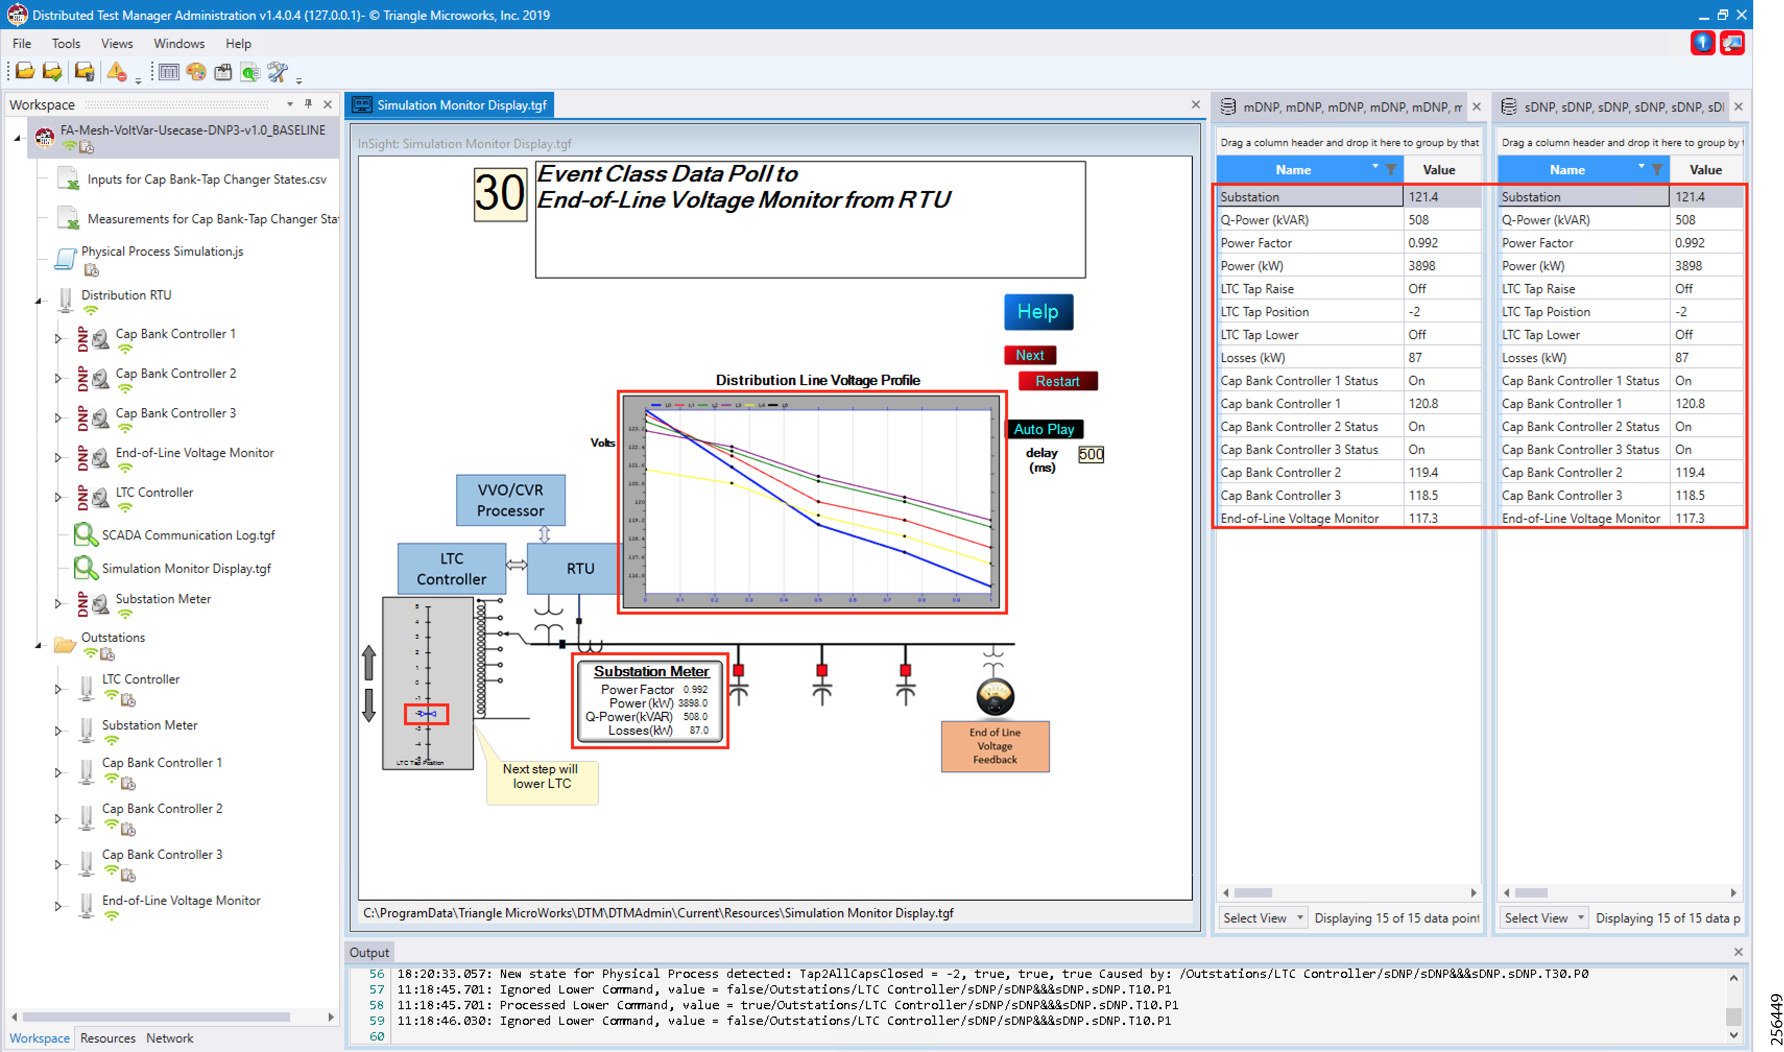This screenshot has width=1784, height=1052.
Task: Click the Auto Play button
Action: [x=1044, y=429]
